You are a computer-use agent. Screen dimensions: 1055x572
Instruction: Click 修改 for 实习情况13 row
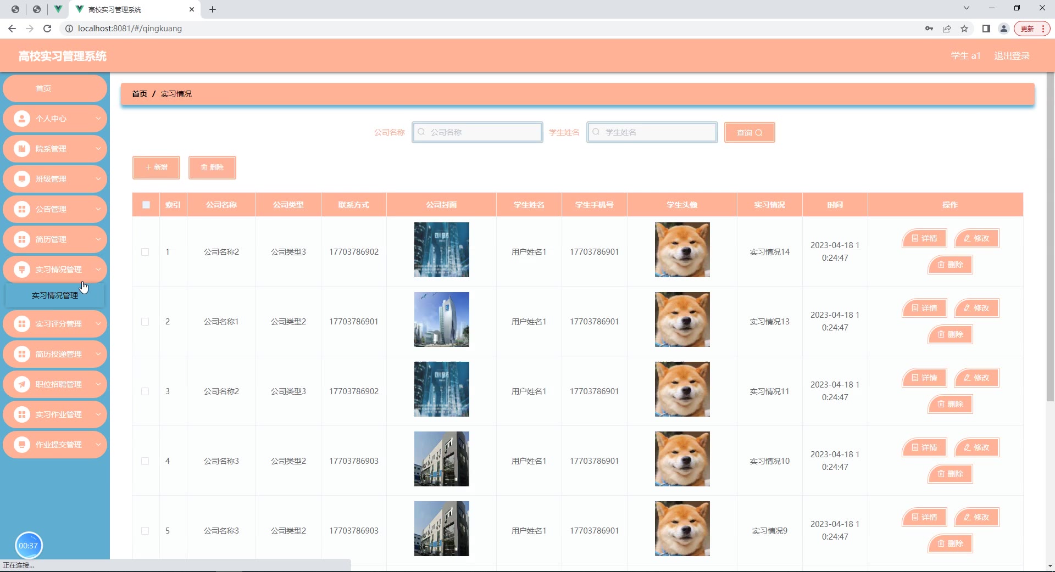(976, 308)
